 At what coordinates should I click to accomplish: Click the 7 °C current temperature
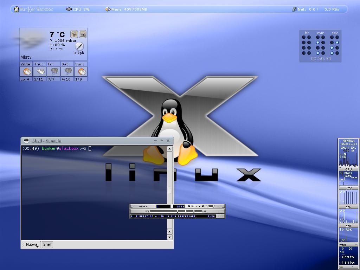57,35
